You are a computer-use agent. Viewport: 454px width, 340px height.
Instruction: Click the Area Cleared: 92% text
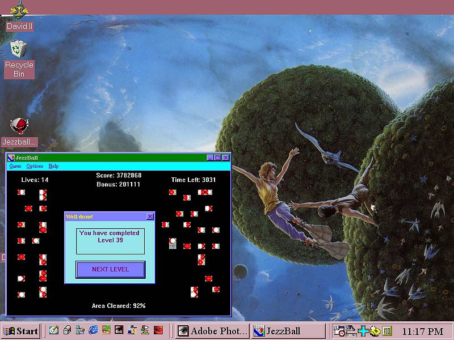pos(119,306)
